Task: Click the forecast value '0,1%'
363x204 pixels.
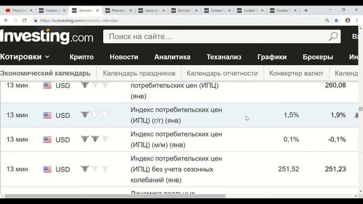Action: click(291, 139)
